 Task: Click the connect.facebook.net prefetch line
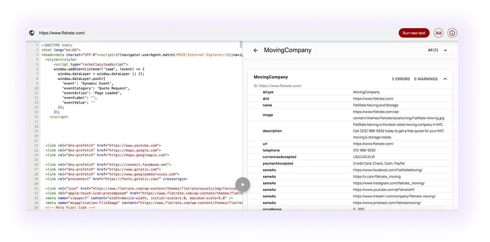coord(108,165)
